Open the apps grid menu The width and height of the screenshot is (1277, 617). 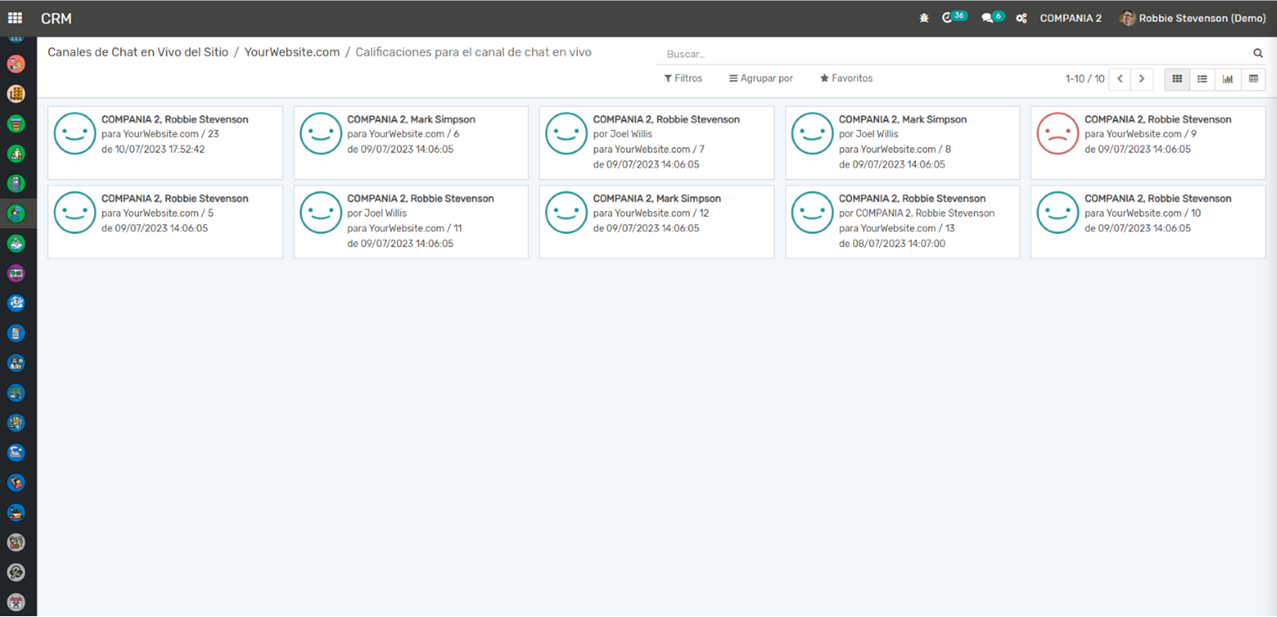point(15,18)
